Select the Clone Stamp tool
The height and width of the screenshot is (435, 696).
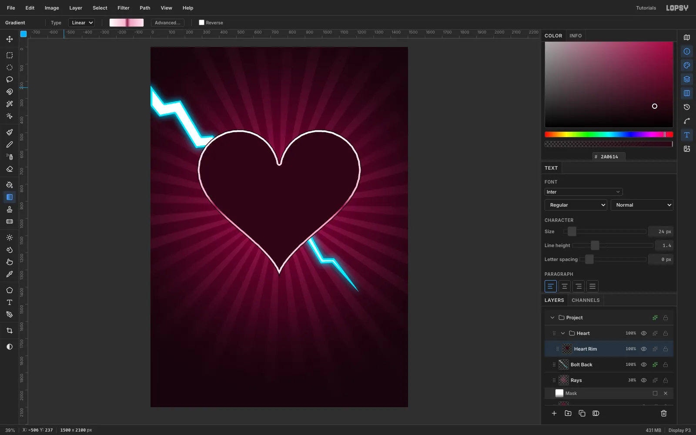click(x=10, y=209)
